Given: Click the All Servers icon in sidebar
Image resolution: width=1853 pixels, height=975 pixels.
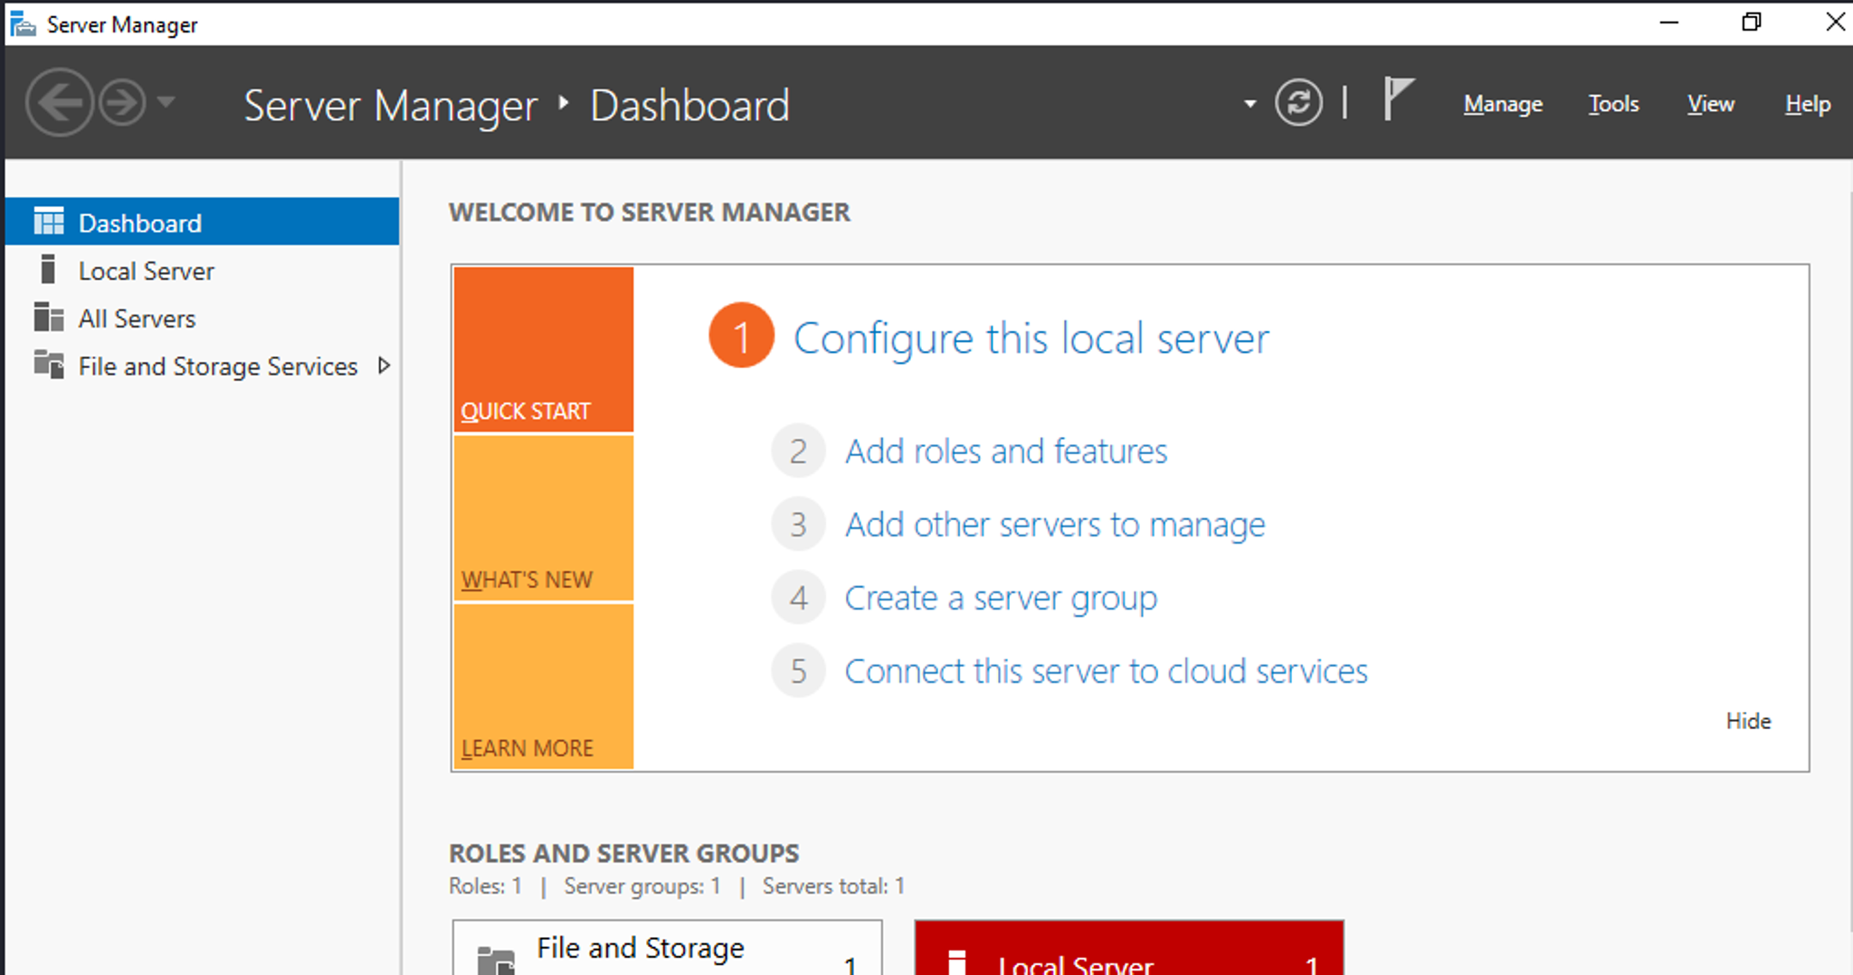Looking at the screenshot, I should [x=49, y=317].
